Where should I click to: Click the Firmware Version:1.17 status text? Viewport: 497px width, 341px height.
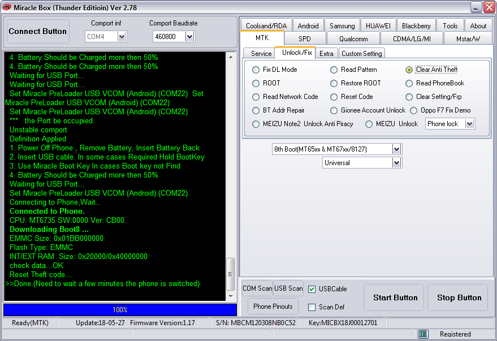click(162, 323)
